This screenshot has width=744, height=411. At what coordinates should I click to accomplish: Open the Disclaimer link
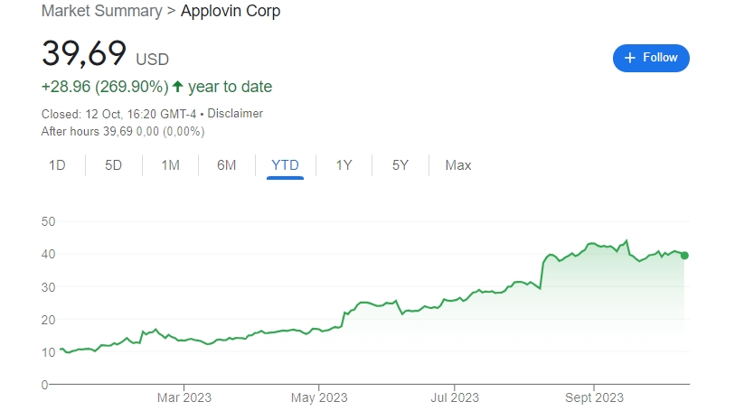[x=235, y=114]
